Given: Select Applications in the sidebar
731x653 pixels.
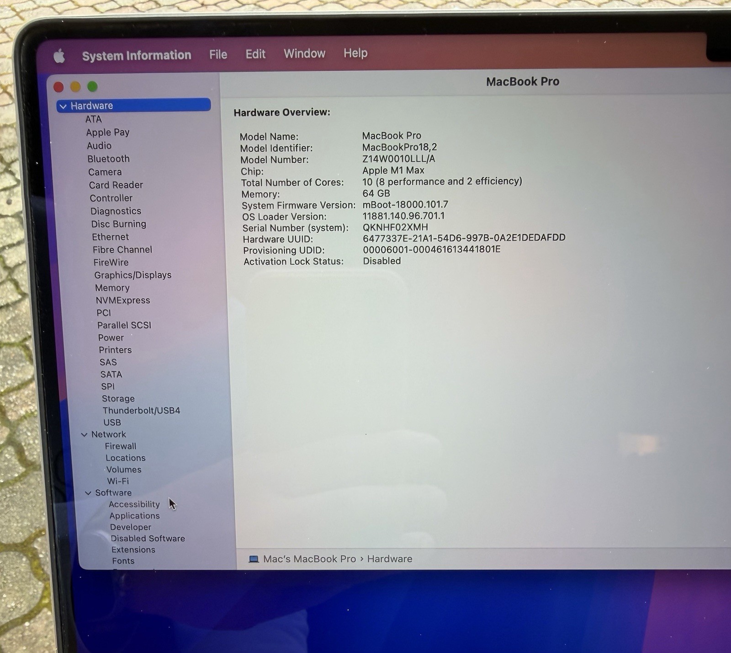Looking at the screenshot, I should pos(135,516).
